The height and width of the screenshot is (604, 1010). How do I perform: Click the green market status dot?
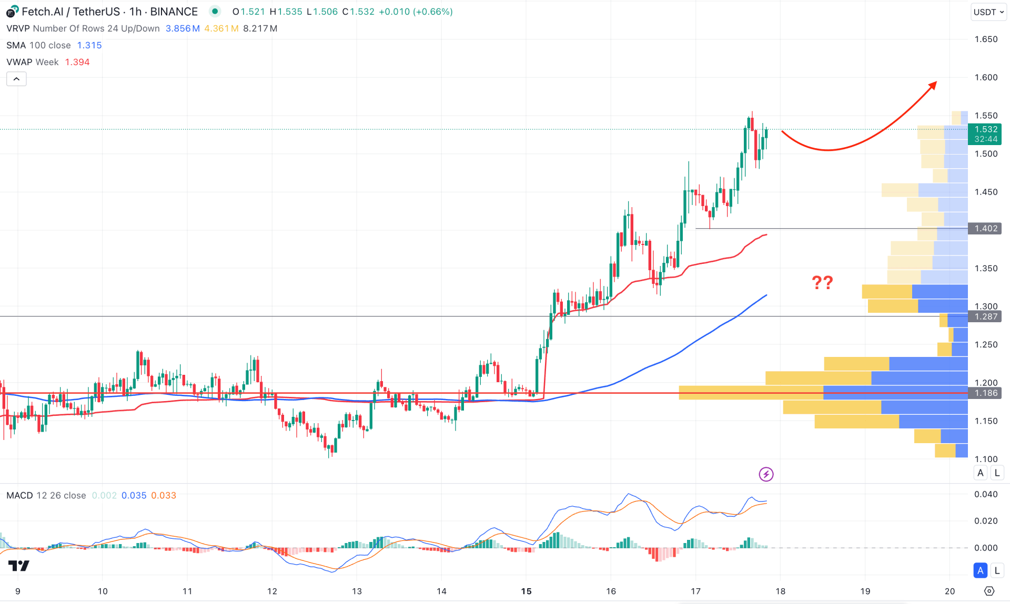[x=215, y=11]
